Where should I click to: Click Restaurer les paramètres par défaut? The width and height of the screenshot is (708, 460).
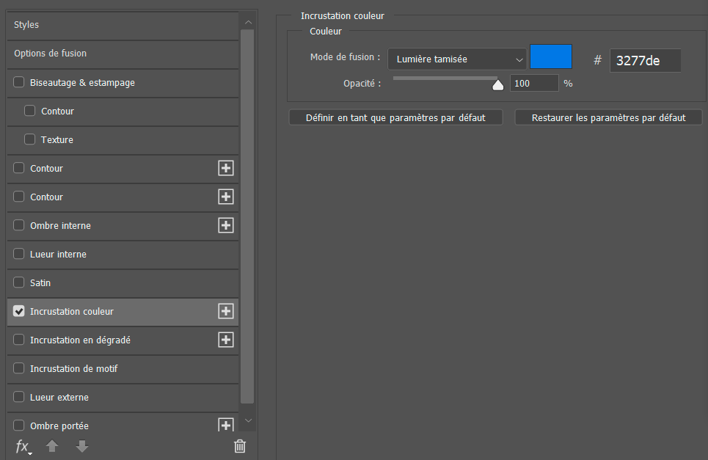(x=608, y=117)
